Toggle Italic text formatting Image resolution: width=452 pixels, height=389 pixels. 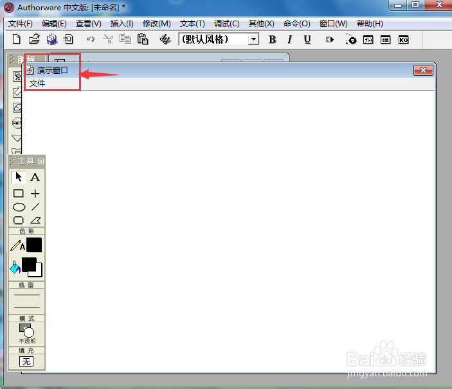[290, 39]
